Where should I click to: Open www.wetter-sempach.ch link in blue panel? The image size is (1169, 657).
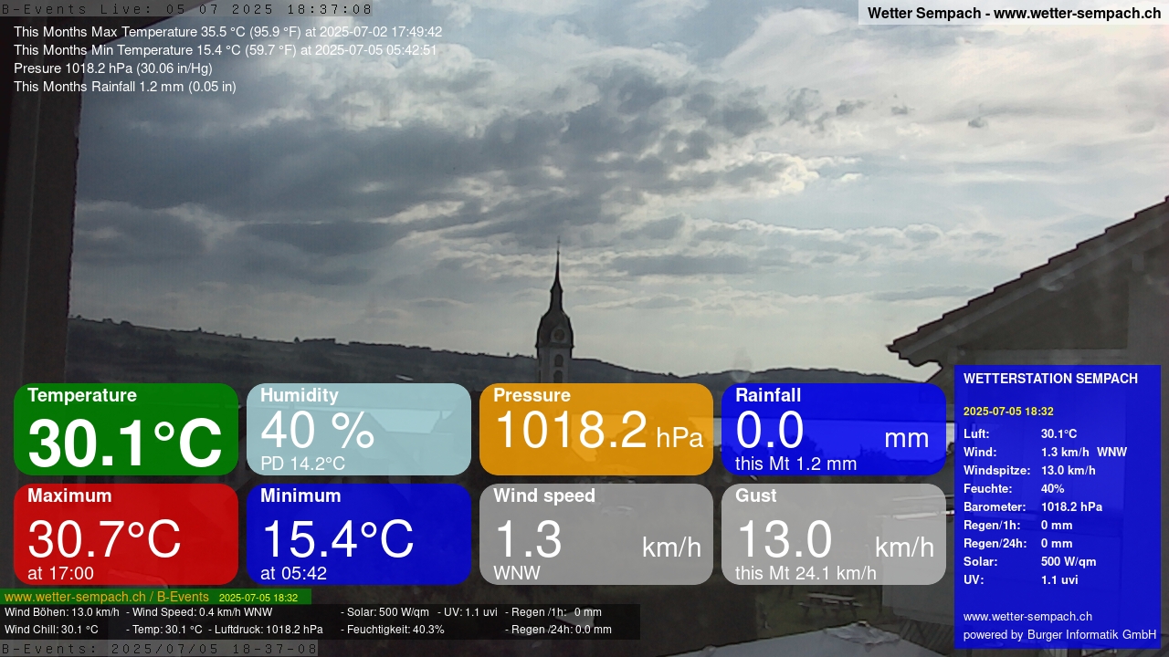tap(1027, 616)
